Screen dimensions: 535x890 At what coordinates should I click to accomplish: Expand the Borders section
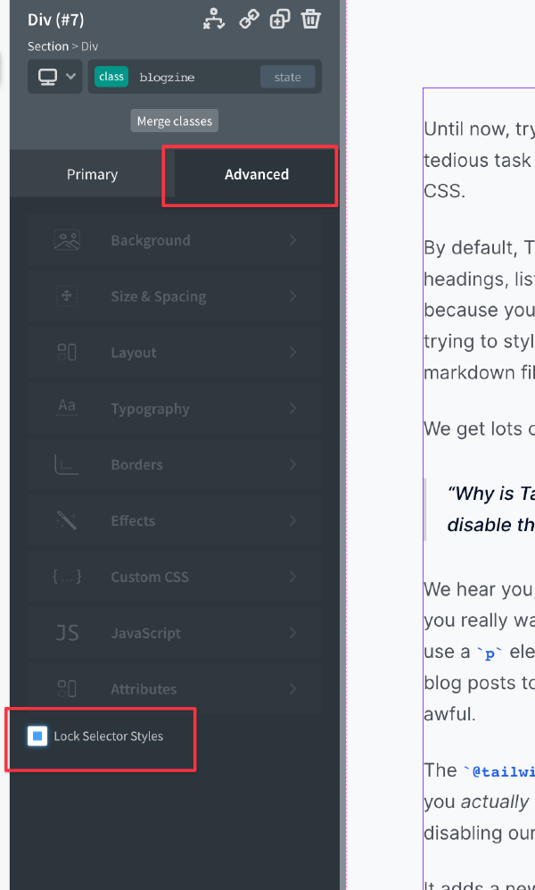point(174,464)
